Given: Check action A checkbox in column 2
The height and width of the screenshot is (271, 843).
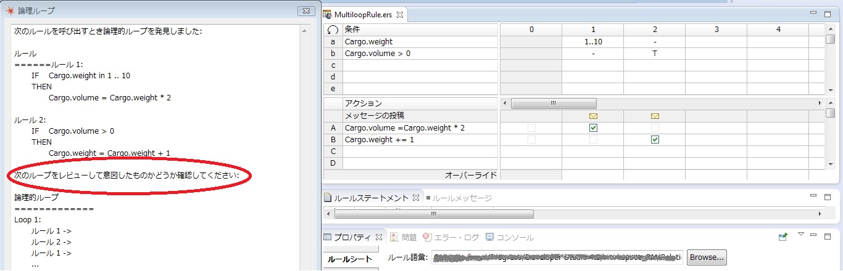Looking at the screenshot, I should tap(655, 128).
